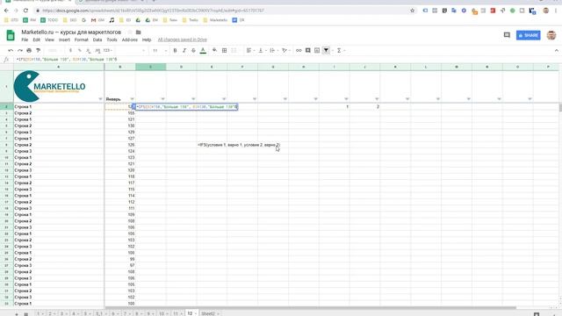Toggle bold formatting

click(175, 51)
